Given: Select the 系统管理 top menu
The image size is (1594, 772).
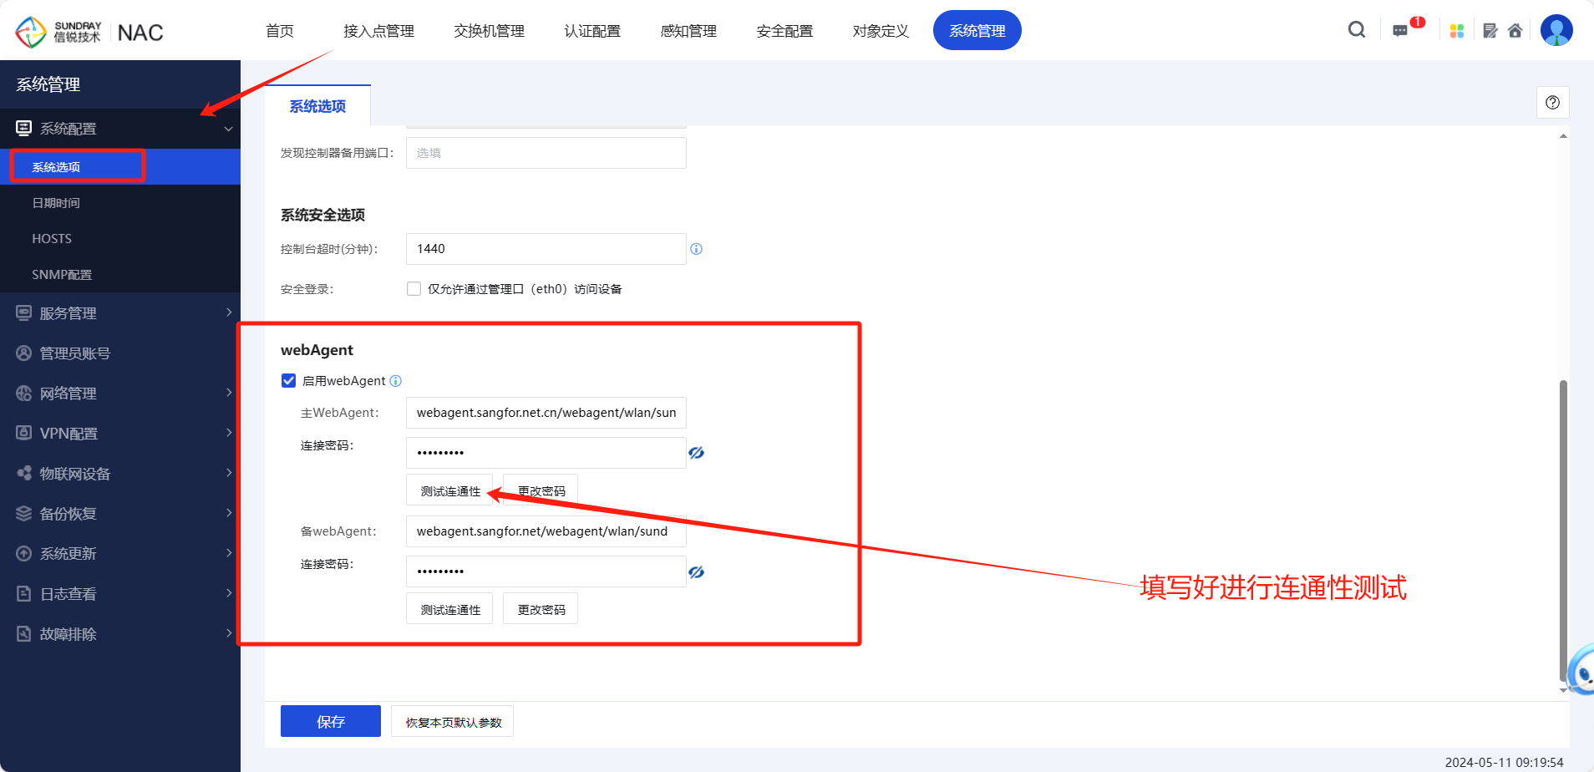Looking at the screenshot, I should point(977,30).
